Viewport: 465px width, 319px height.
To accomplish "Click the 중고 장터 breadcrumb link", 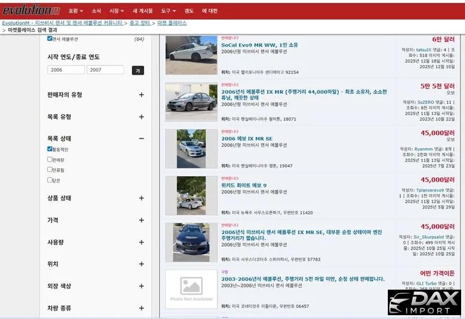I will click(140, 22).
